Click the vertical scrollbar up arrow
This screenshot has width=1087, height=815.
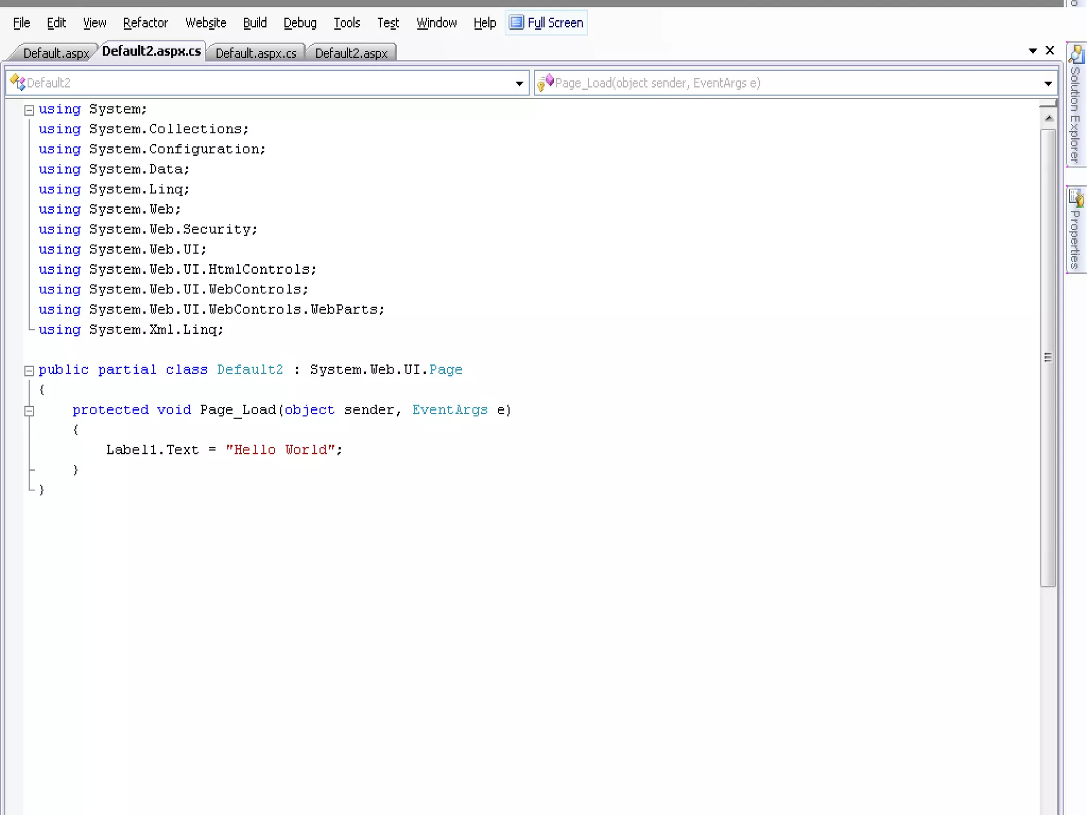coord(1048,118)
